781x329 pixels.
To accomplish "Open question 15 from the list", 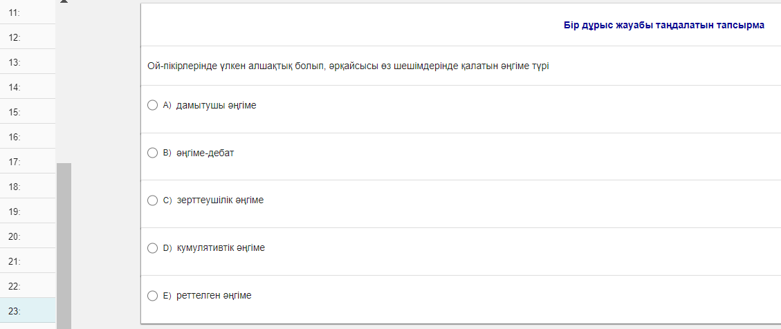I will (x=28, y=112).
